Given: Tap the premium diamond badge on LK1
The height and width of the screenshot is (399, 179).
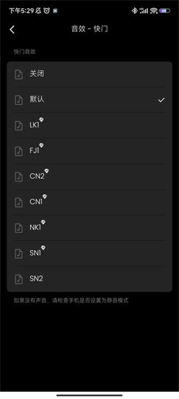Looking at the screenshot, I should 41,119.
